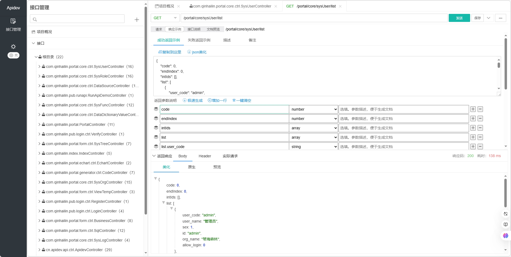
Task: Switch to 失败返回示例 tab
Action: [x=199, y=40]
